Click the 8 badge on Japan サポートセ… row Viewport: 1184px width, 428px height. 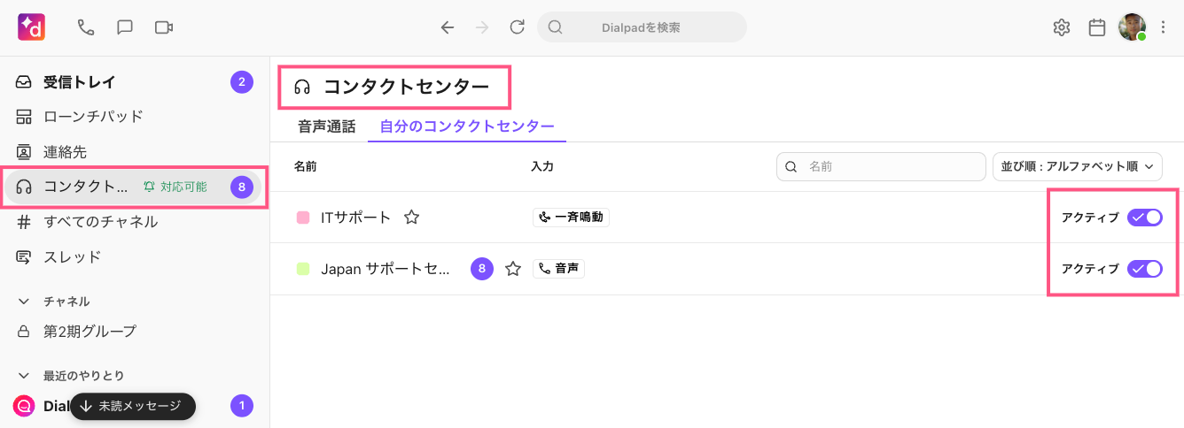click(482, 269)
